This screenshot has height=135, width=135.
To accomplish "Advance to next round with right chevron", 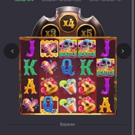I will (124, 51).
